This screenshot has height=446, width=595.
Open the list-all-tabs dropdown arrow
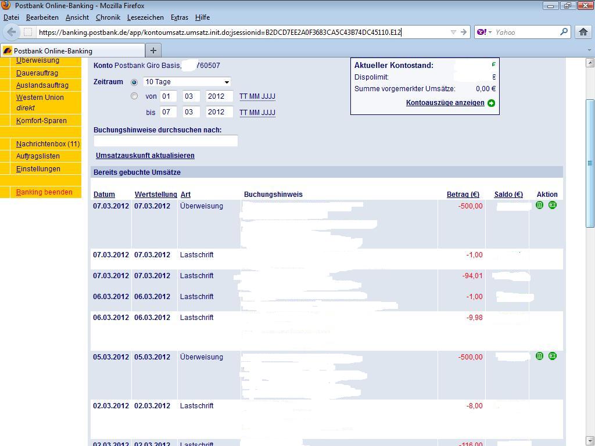click(589, 51)
